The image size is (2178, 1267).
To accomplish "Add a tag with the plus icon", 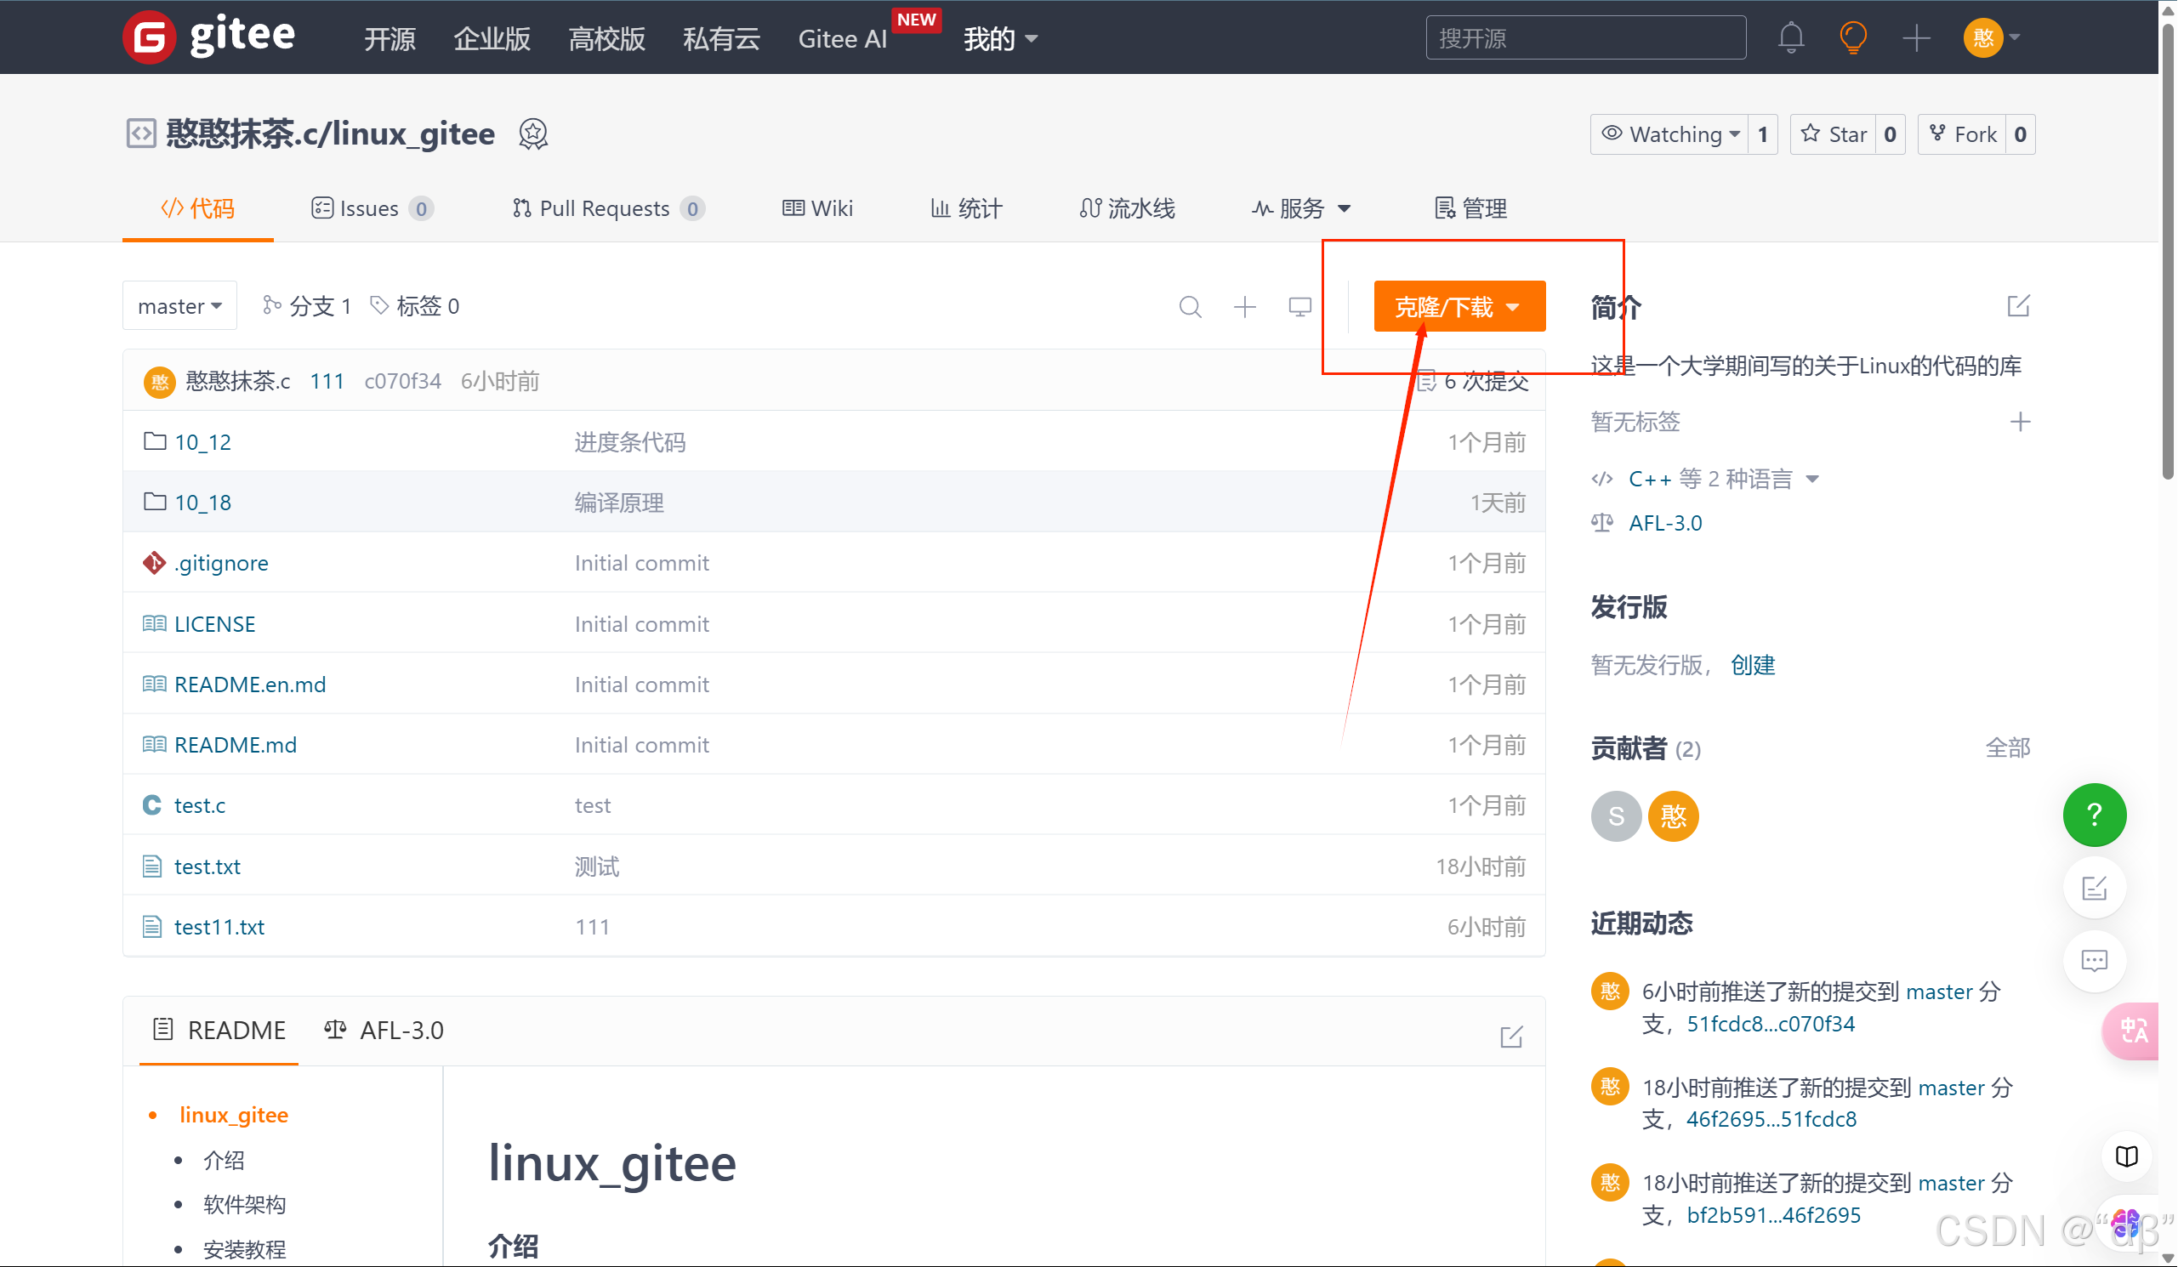I will click(x=2020, y=422).
